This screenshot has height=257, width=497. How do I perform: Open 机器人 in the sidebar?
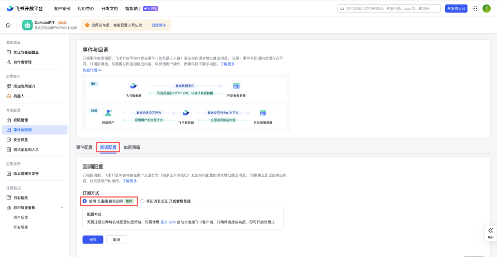[19, 96]
